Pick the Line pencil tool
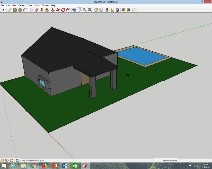Screen dimensions: 212x169 [x=9, y=10]
